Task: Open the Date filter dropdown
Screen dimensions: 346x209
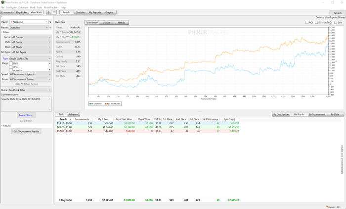Action: [x=31, y=42]
